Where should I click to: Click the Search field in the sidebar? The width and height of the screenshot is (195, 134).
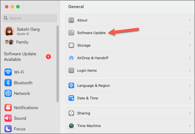point(30,18)
